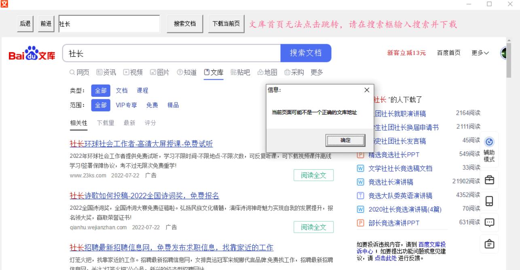Viewport: 520px width, 270px height.
Task: Click the 搜索文档 toolbar button
Action: point(185,24)
